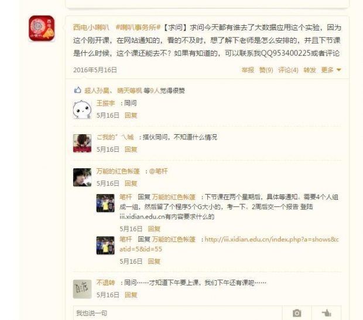Click 回复 under 不退转's comment

tap(131, 295)
